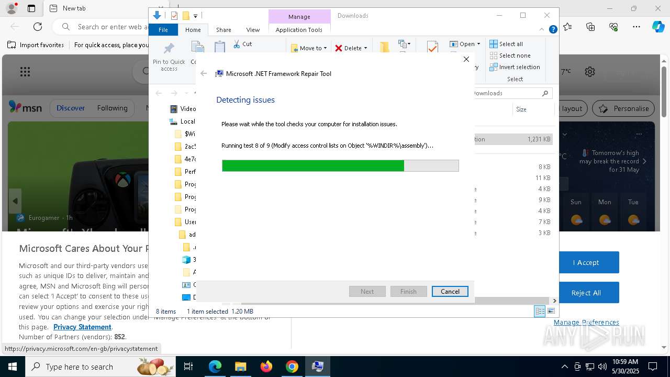The height and width of the screenshot is (377, 670).
Task: Click I Accept on MSN privacy banner
Action: point(586,262)
